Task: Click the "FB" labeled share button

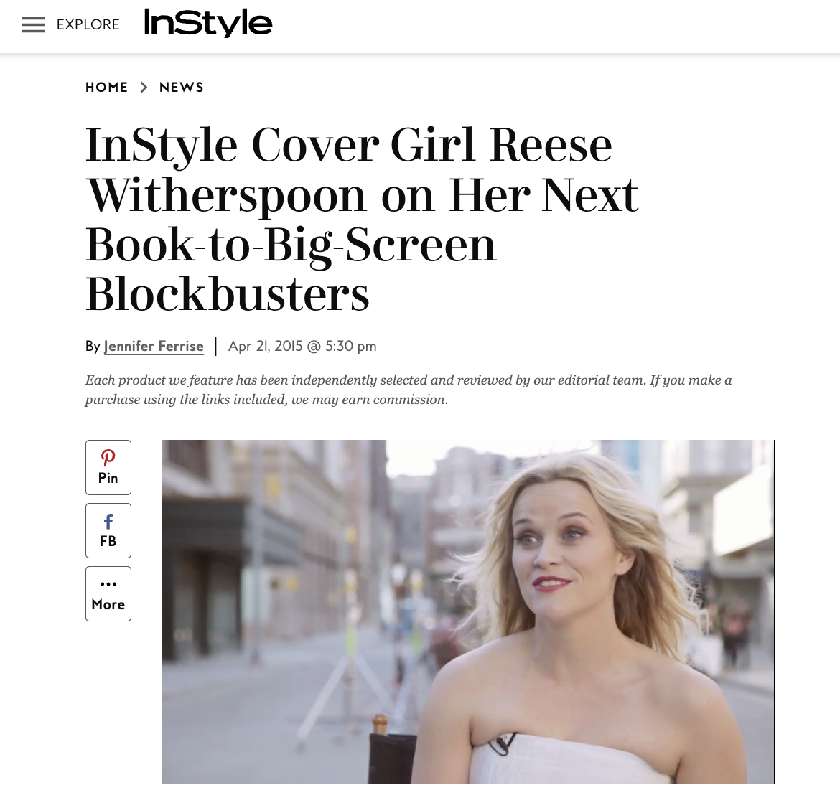Action: (108, 540)
